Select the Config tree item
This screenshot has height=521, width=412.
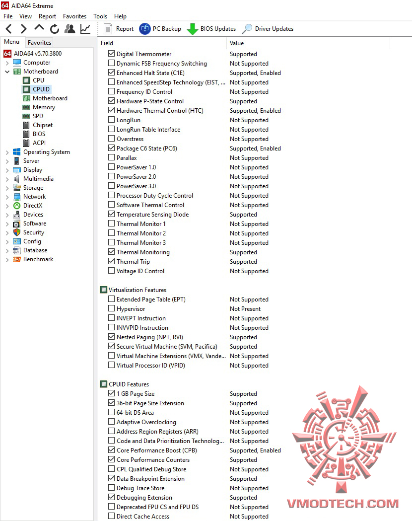click(32, 241)
